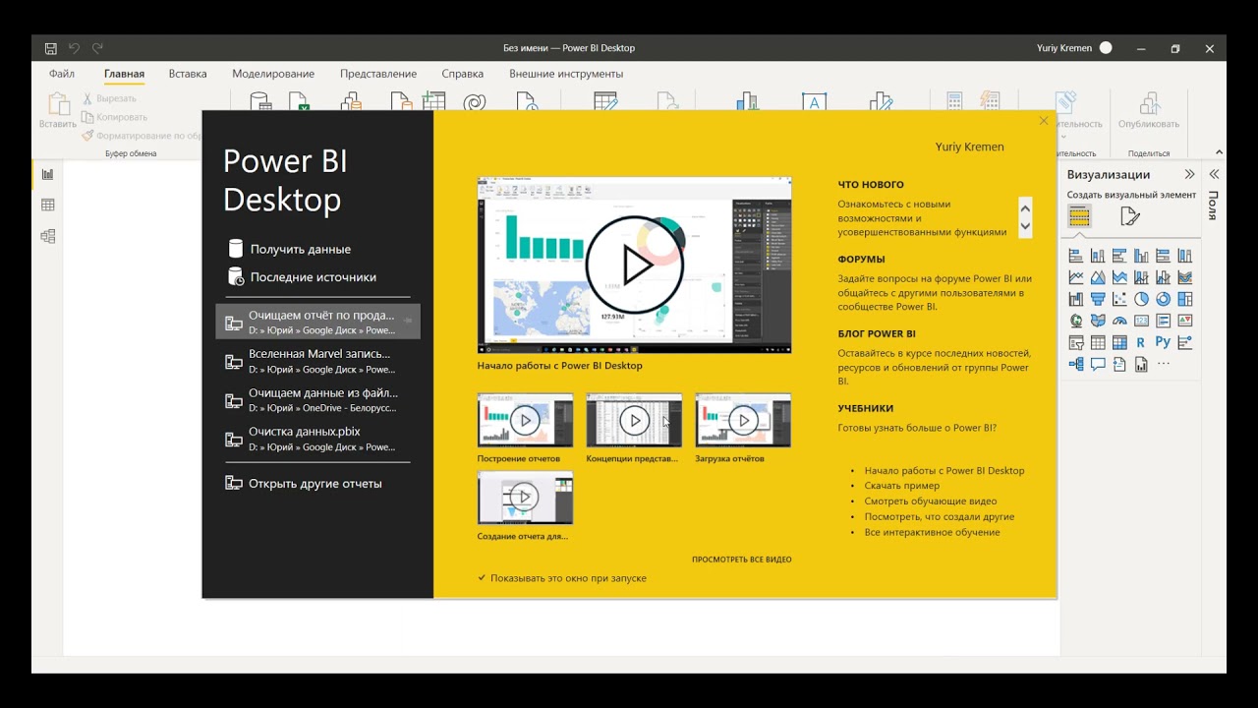Click the down arrow beside ЧТО НОВОГО
This screenshot has height=708, width=1258.
(1025, 227)
